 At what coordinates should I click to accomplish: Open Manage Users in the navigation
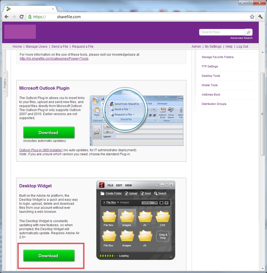pyautogui.click(x=37, y=47)
